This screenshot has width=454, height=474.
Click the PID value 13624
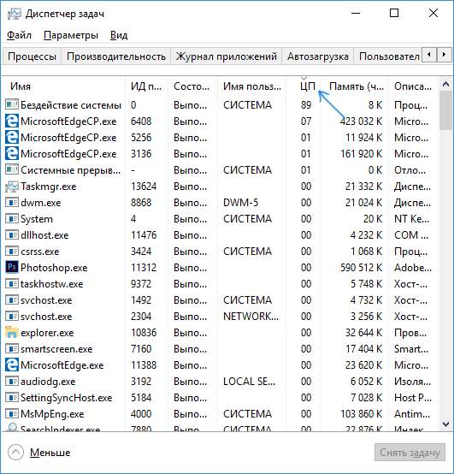pos(144,187)
